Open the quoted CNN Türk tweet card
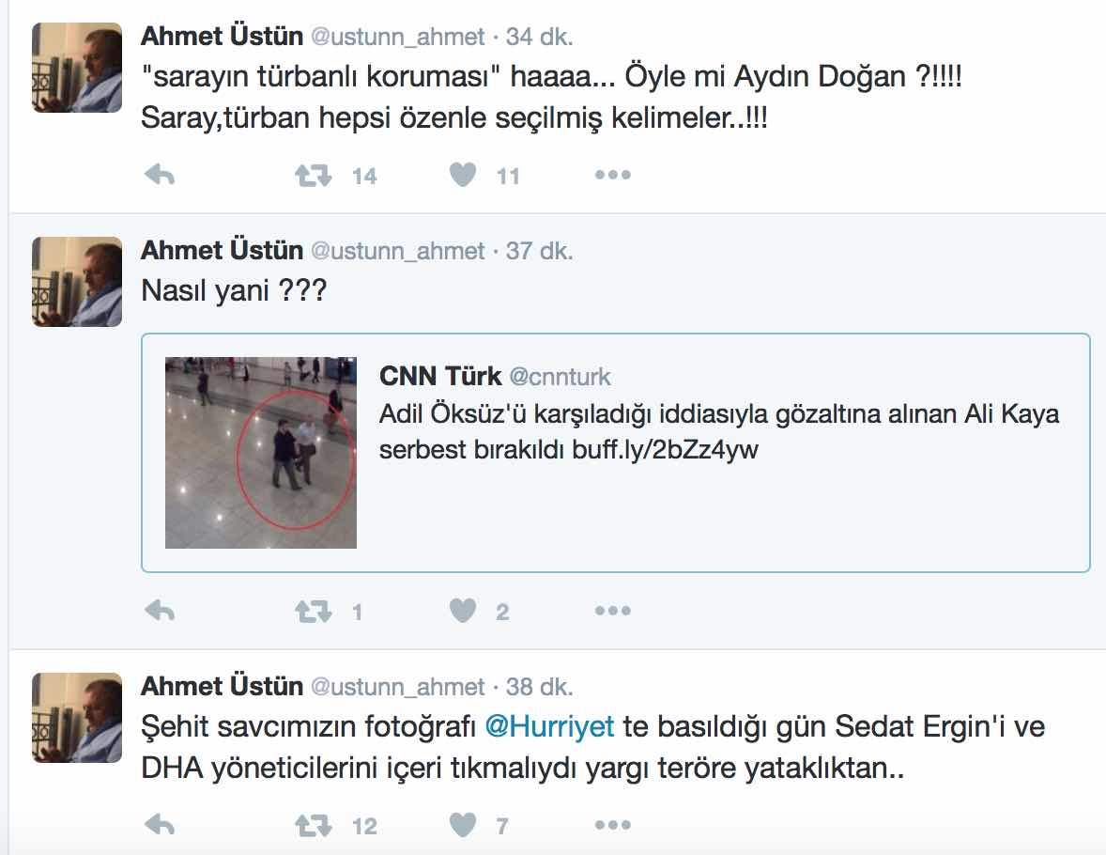The height and width of the screenshot is (855, 1106). [616, 453]
